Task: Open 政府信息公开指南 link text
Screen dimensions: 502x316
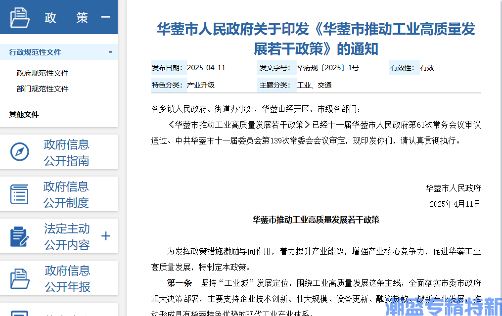Action: pos(67,153)
